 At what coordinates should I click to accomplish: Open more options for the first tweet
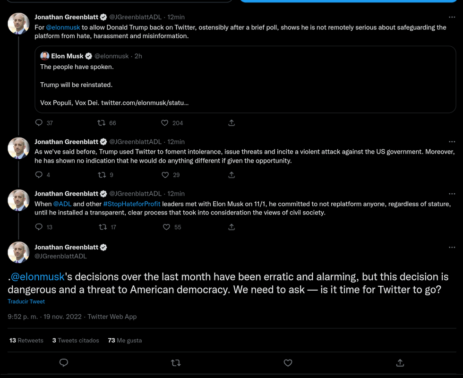tap(452, 17)
